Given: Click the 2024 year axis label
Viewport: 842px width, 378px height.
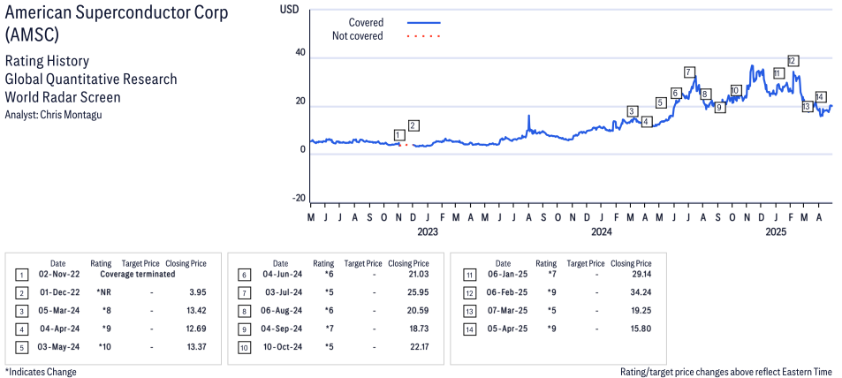Looking at the screenshot, I should click(602, 232).
